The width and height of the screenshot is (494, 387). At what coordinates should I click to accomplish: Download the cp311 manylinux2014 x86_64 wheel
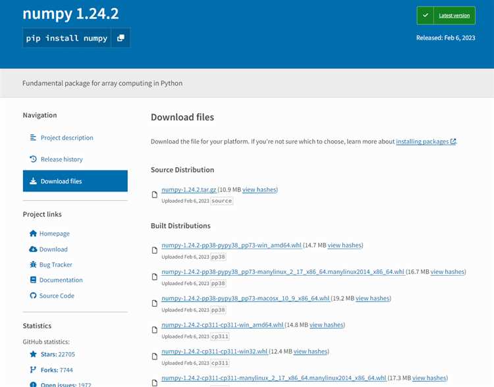click(274, 378)
